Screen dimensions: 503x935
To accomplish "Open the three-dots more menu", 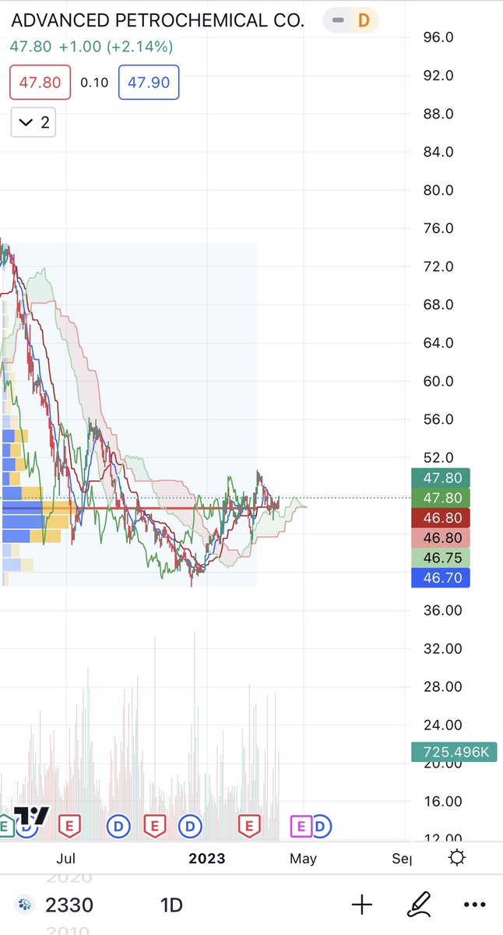I will (x=474, y=905).
